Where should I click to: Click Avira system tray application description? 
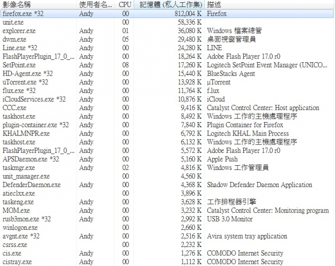247,236
